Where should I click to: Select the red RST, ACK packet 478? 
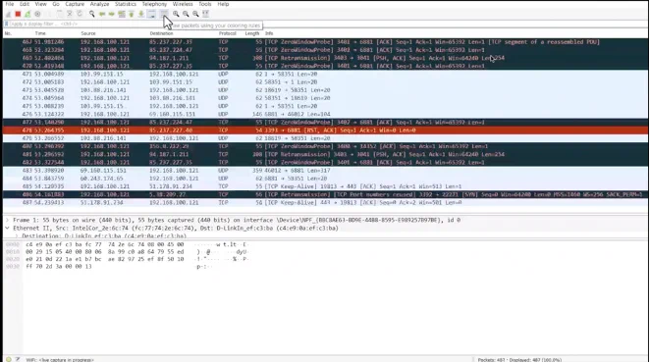point(325,130)
